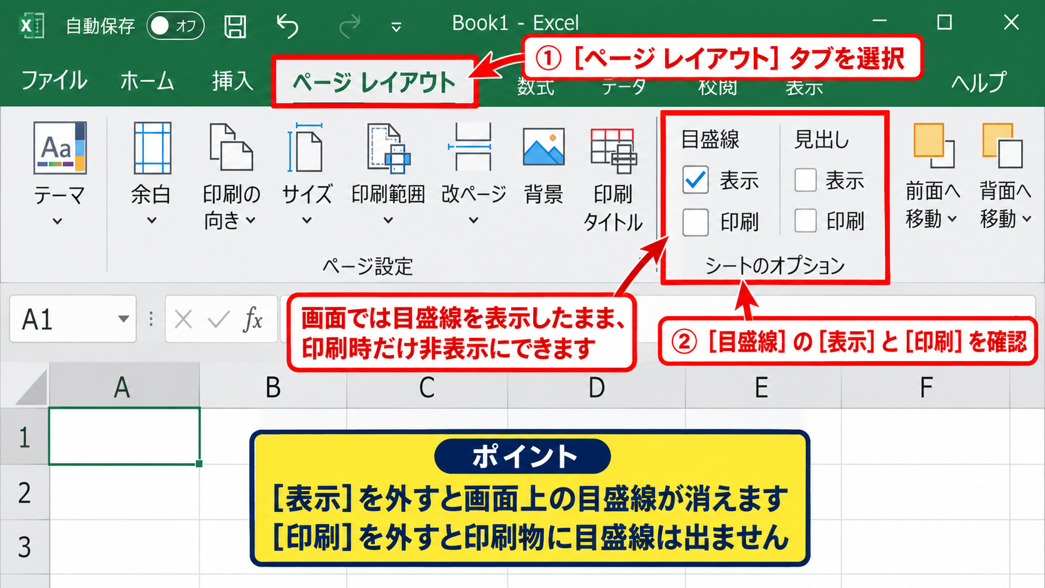Save the workbook with the floppy icon
Screen dimensions: 1045x588
click(x=235, y=26)
